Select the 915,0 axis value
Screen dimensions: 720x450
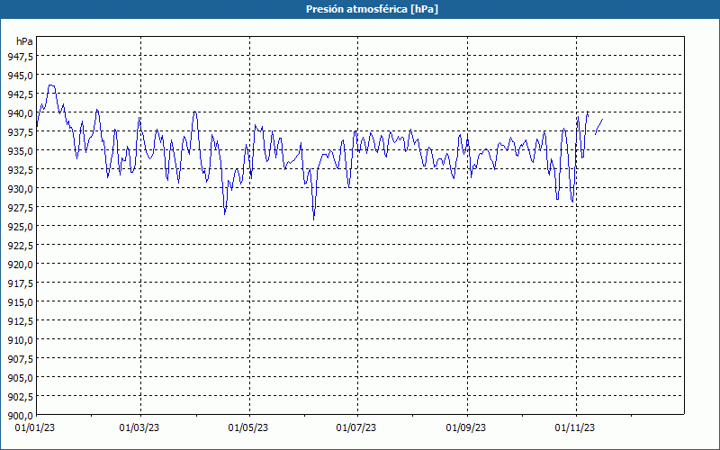click(x=20, y=302)
